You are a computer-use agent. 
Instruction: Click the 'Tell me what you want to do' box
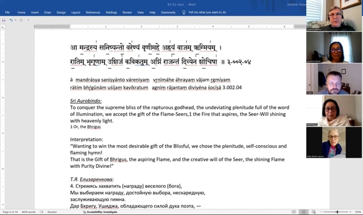[207, 12]
